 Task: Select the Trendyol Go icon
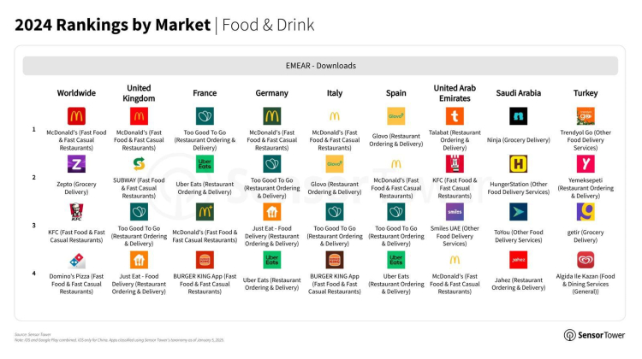pos(586,116)
